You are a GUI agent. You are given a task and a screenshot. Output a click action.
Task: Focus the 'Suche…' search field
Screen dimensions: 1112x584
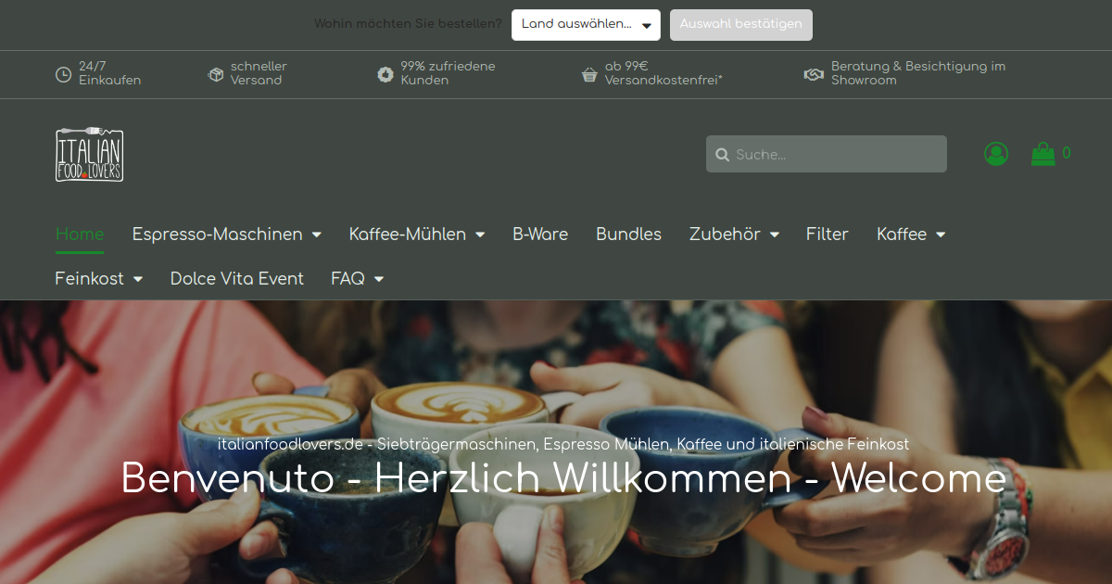[827, 154]
